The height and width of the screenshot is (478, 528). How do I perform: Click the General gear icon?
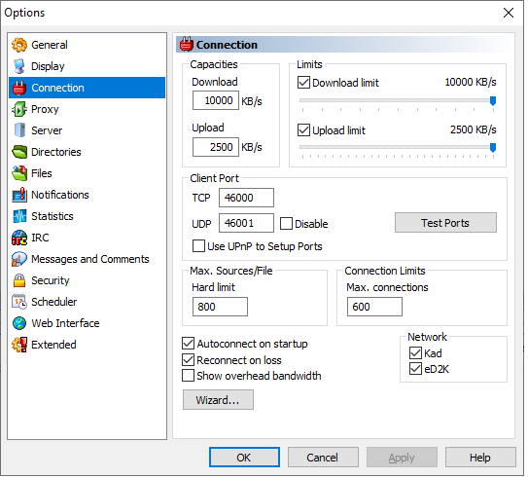(x=19, y=45)
